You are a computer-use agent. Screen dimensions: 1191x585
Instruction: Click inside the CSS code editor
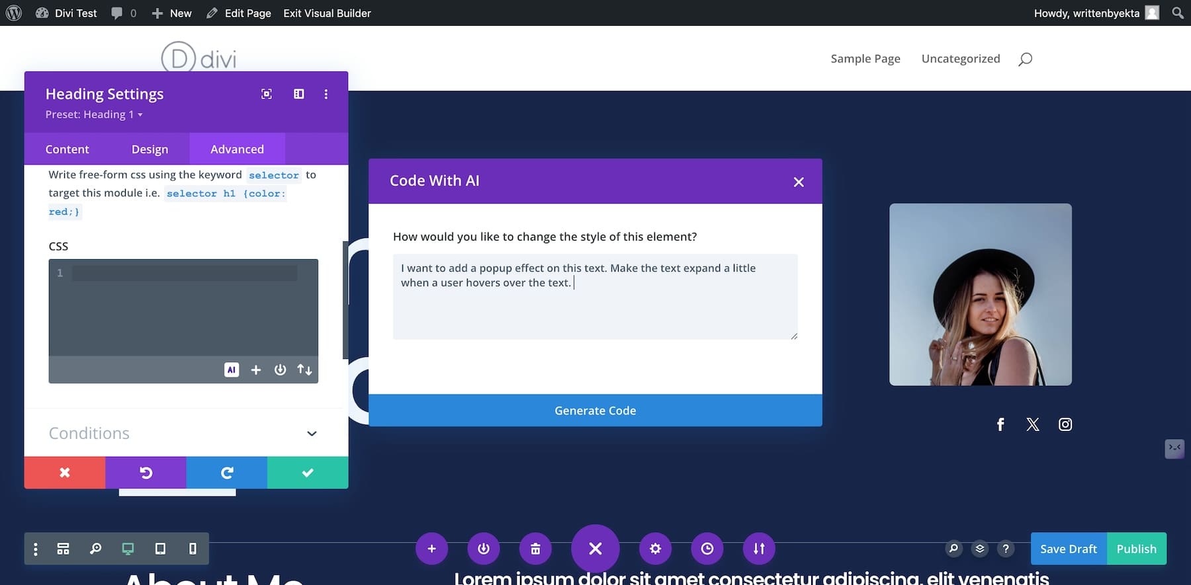pyautogui.click(x=183, y=307)
